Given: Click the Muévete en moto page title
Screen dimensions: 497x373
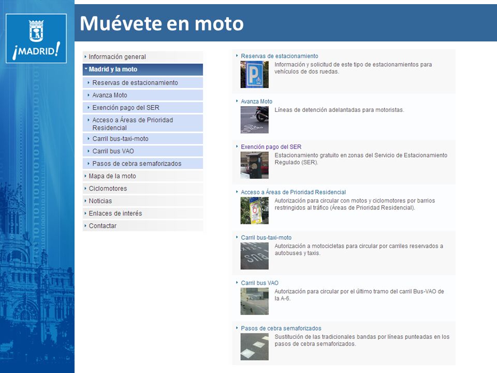Looking at the screenshot, I should [x=162, y=23].
